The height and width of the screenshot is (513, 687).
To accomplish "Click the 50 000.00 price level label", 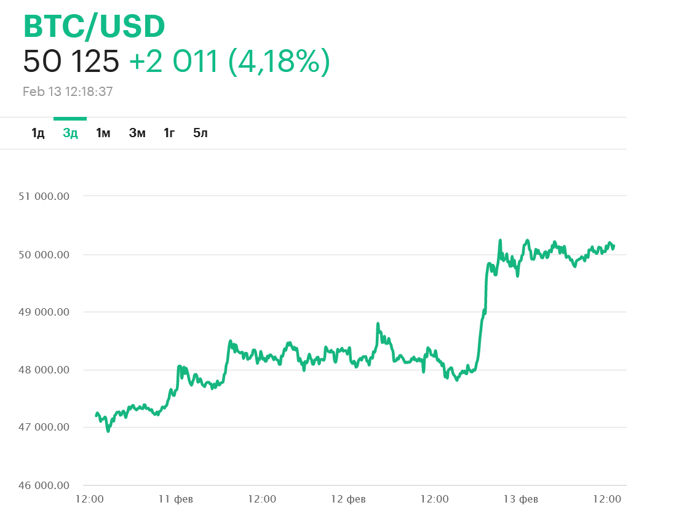I will point(44,255).
